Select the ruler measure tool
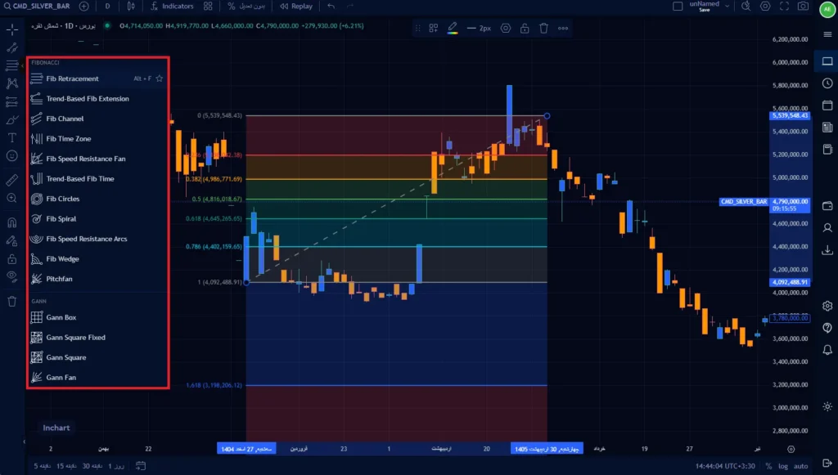Viewport: 838px width, 475px height. [11, 180]
